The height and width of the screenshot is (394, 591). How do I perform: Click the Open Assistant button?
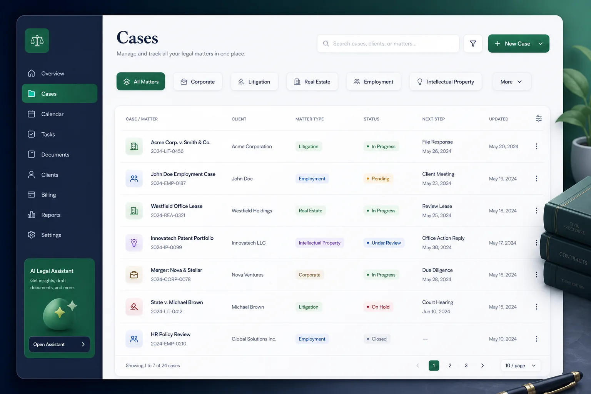(59, 344)
